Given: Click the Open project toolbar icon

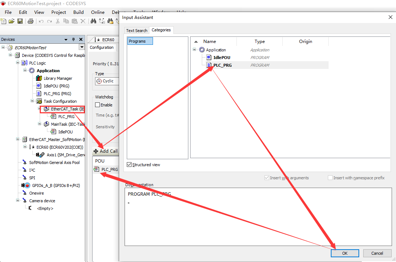Looking at the screenshot, I should (12, 21).
